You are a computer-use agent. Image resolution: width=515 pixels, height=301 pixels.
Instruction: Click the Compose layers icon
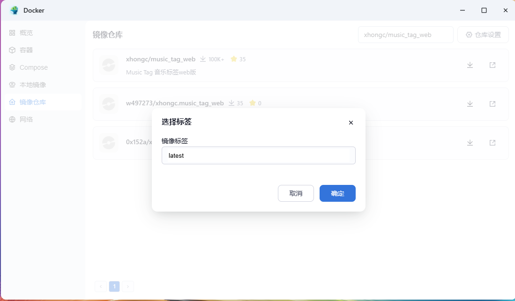[12, 67]
